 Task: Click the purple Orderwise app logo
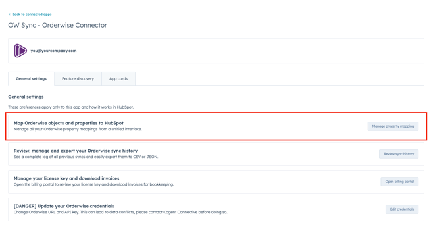pos(20,51)
